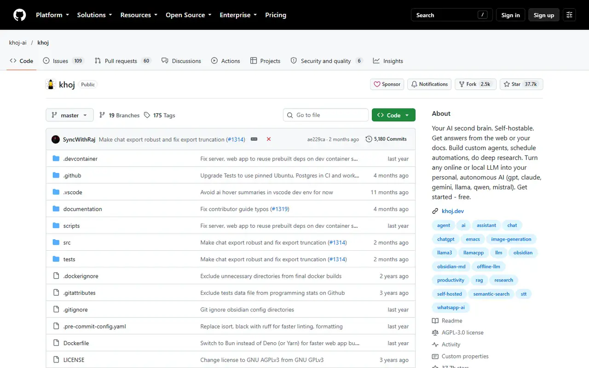The width and height of the screenshot is (589, 368).
Task: Expand commit message ellipsis button
Action: [254, 139]
